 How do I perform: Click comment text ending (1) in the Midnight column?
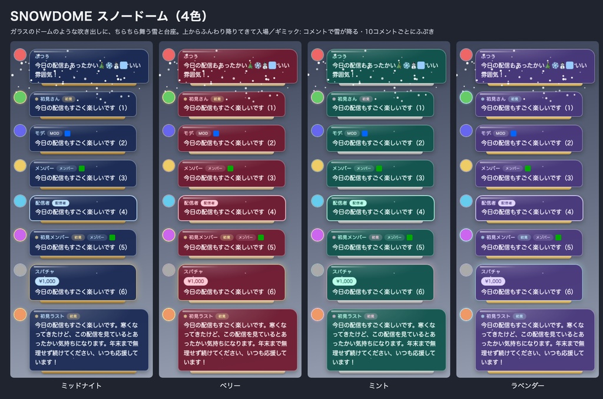pyautogui.click(x=81, y=108)
